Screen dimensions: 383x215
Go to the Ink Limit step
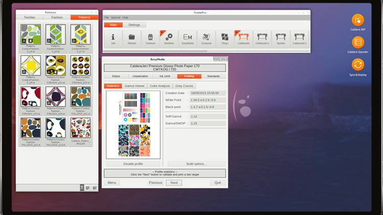click(x=164, y=76)
